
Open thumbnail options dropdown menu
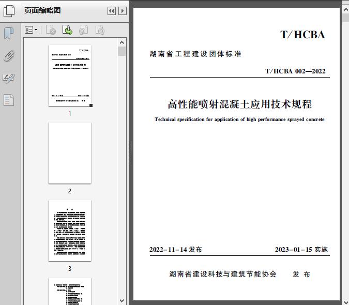click(x=31, y=29)
